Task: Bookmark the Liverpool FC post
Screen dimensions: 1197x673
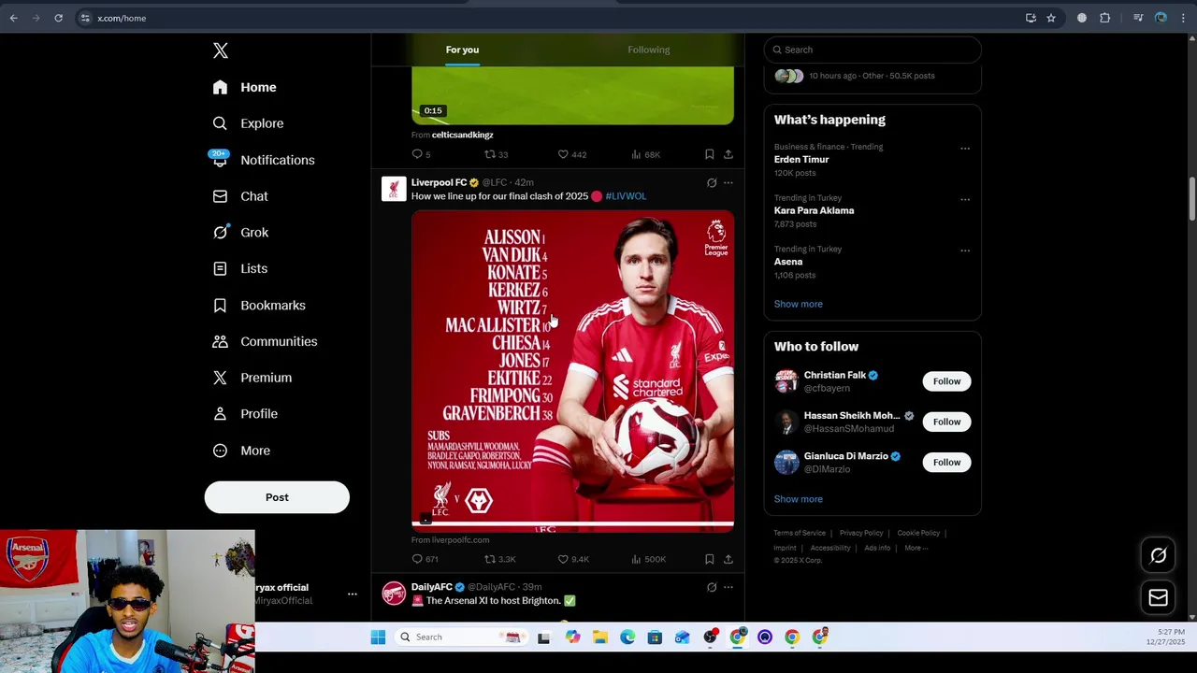Action: 709,559
